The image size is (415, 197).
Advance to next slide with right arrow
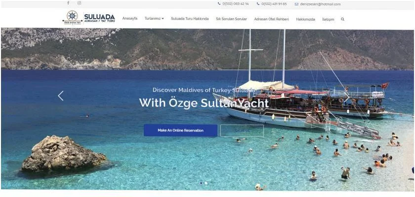point(347,98)
